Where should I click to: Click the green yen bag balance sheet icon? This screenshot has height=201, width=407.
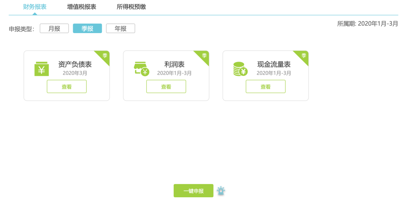(41, 69)
